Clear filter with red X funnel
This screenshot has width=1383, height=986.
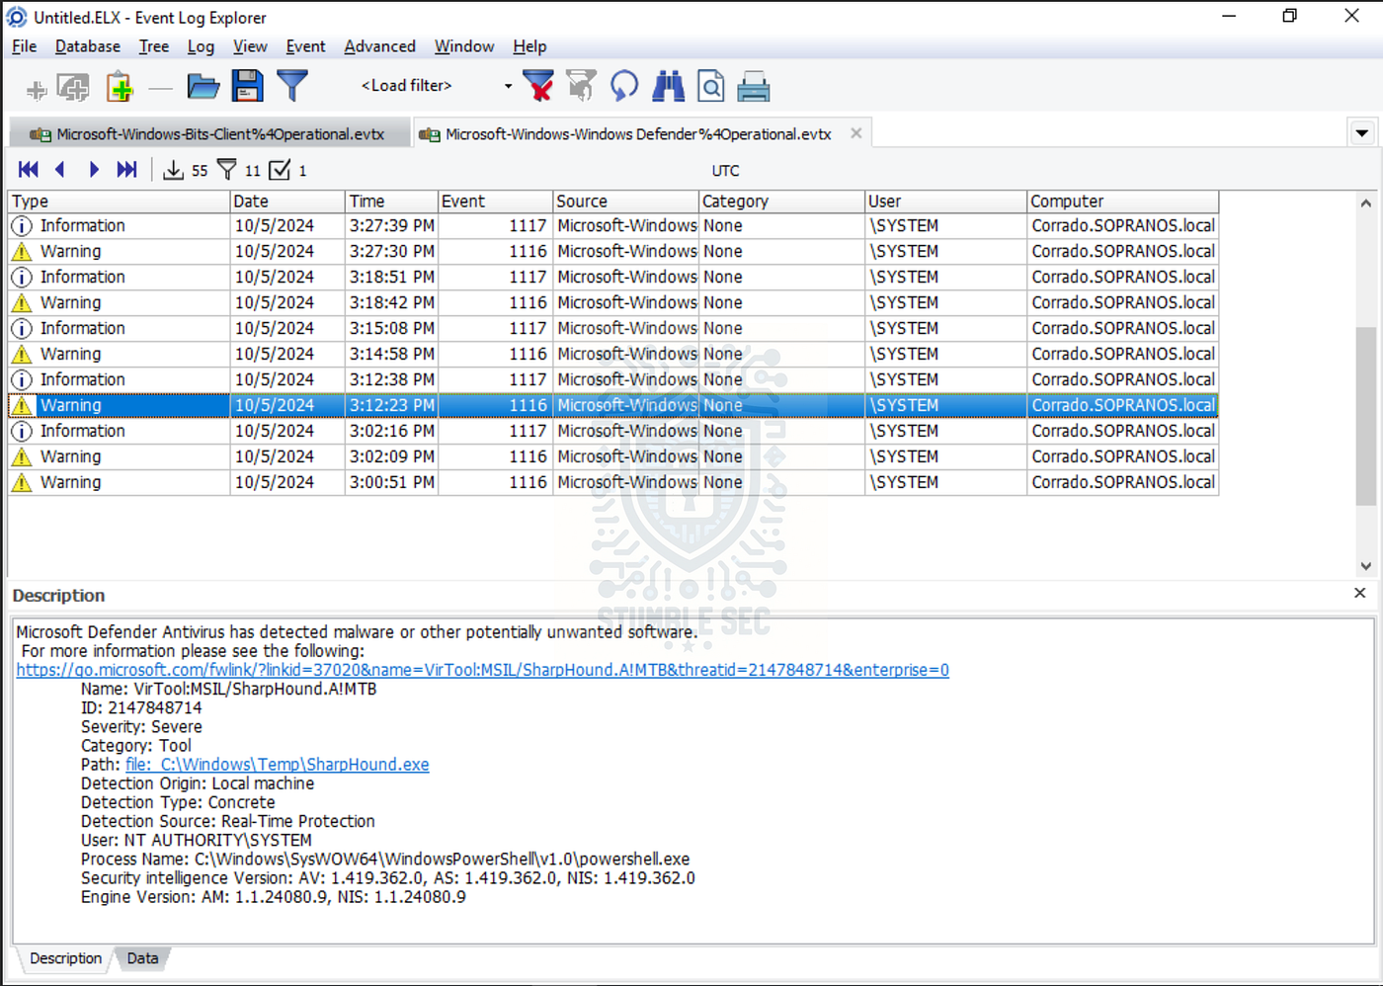(x=538, y=86)
